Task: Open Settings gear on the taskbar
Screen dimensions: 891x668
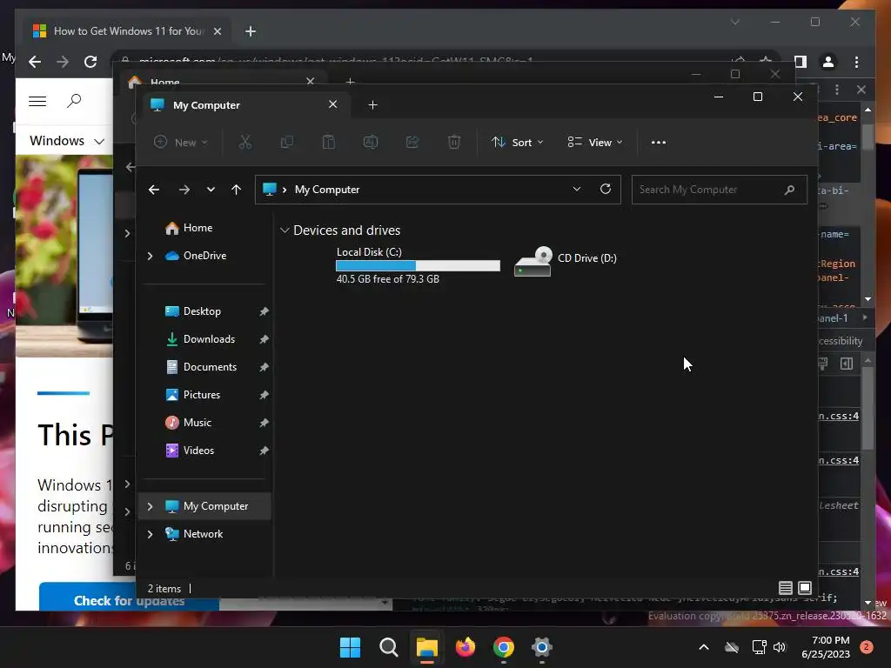Action: click(542, 647)
